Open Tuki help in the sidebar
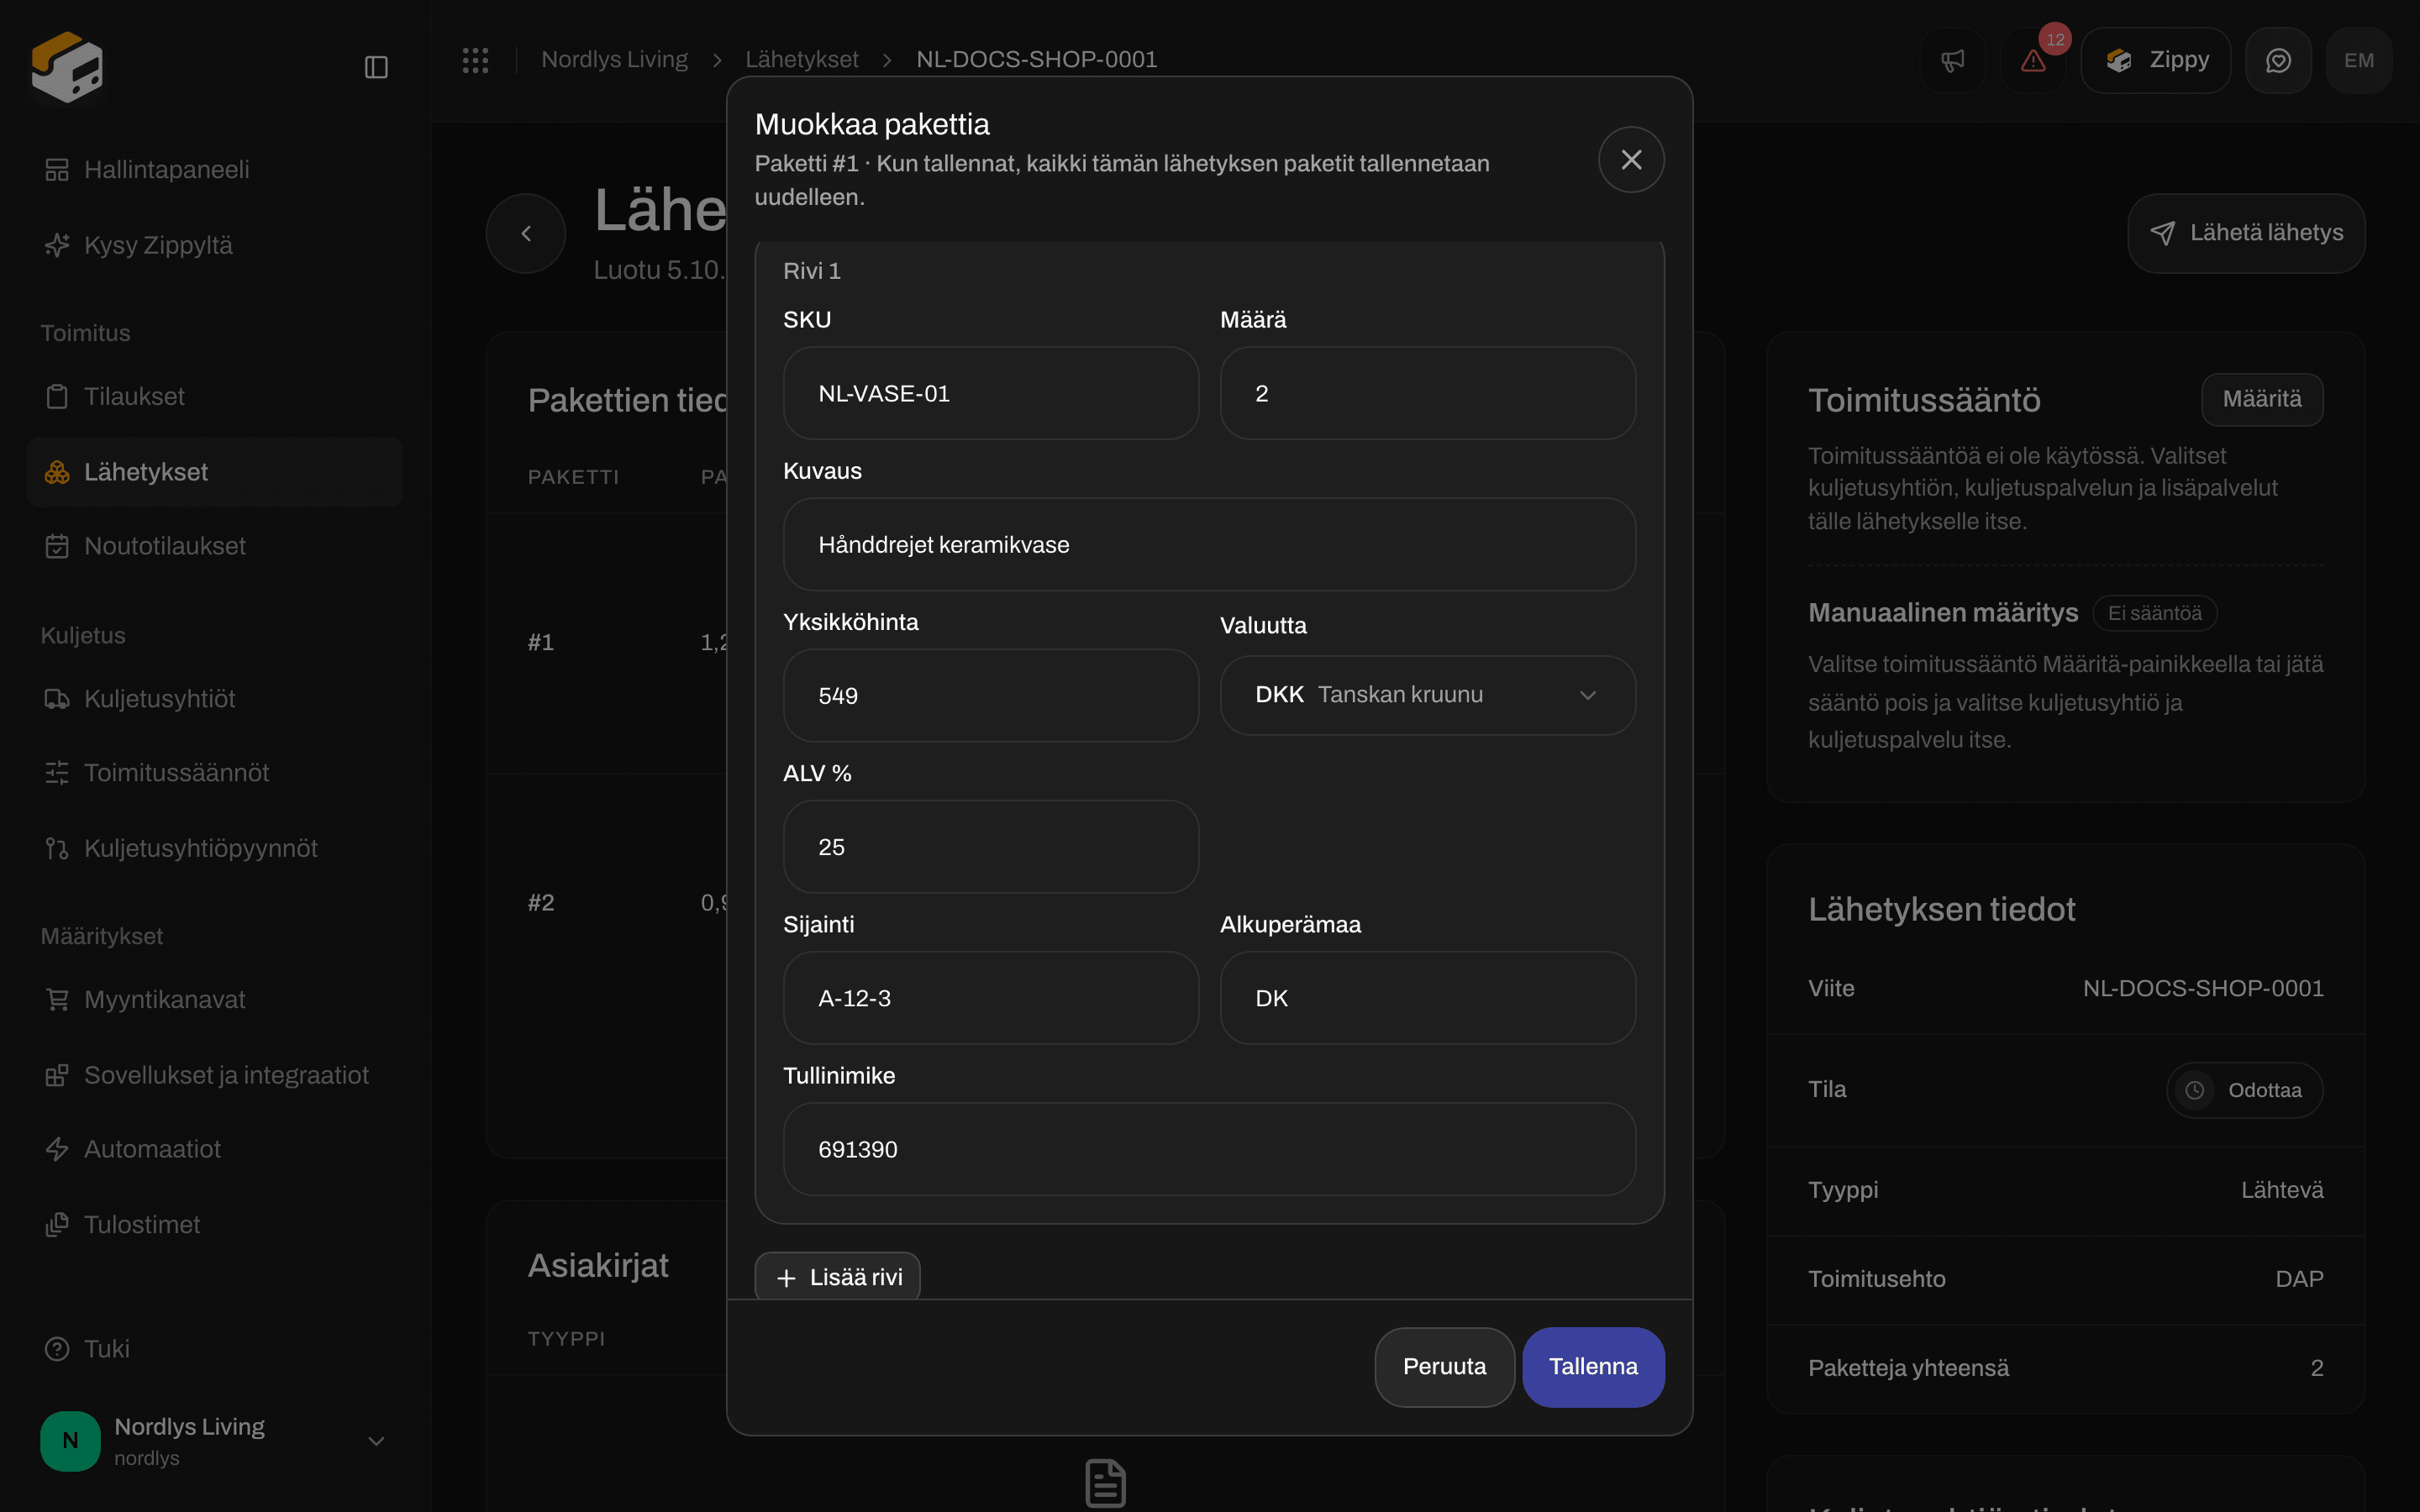The height and width of the screenshot is (1512, 2420). pyautogui.click(x=215, y=1349)
